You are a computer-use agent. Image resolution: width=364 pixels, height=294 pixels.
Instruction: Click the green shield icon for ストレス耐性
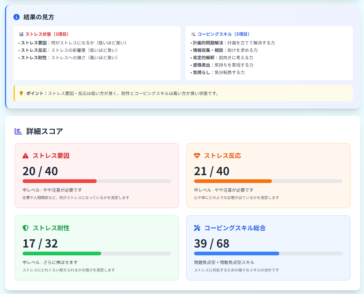[26, 228]
